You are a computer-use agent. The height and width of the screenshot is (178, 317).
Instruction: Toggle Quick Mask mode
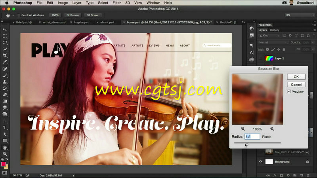point(5,173)
